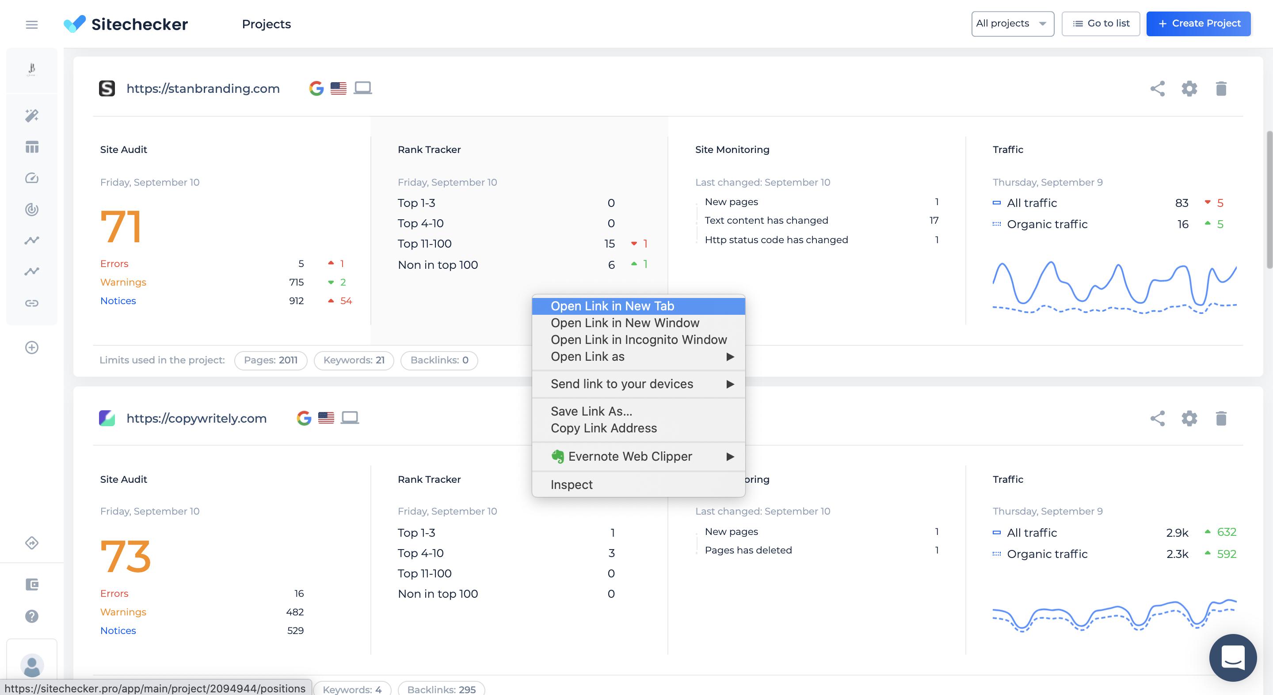
Task: Click Organic traffic row for copywritely.com
Action: coord(1114,554)
